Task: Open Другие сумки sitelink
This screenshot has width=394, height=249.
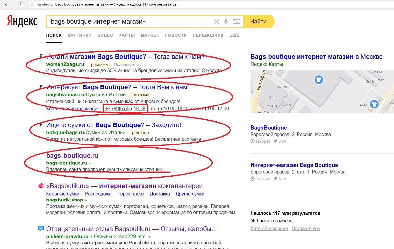Action: pos(190,194)
